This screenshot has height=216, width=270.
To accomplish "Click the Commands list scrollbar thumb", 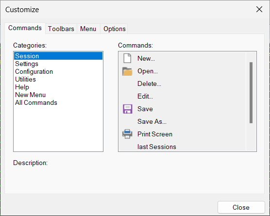I will click(x=251, y=93).
